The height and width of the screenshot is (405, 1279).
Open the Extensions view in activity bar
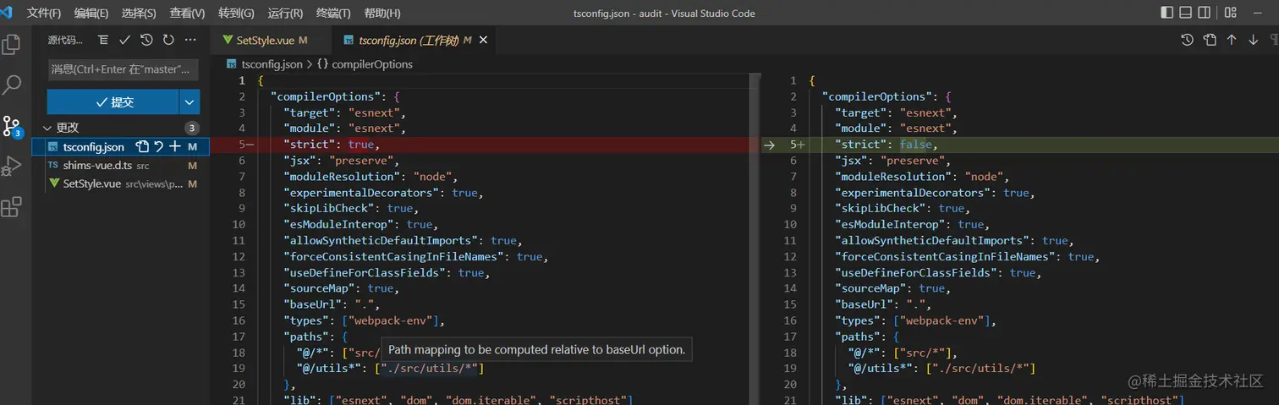pos(12,207)
